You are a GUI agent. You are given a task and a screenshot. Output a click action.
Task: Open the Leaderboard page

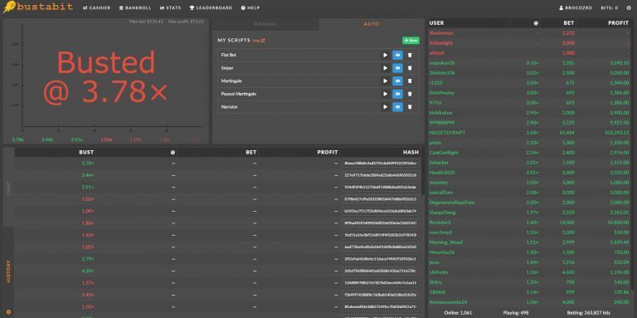pos(211,7)
